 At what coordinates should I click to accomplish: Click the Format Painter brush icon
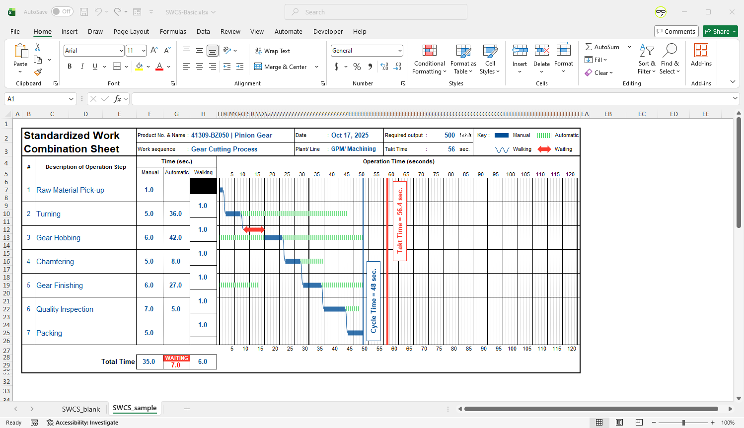coord(38,72)
